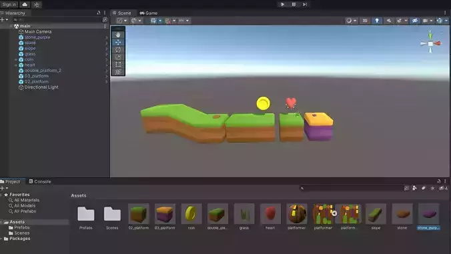Toggle scene visibility of hidden objects

coord(415,21)
